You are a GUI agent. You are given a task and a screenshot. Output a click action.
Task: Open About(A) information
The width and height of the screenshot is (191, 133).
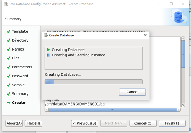point(14,123)
